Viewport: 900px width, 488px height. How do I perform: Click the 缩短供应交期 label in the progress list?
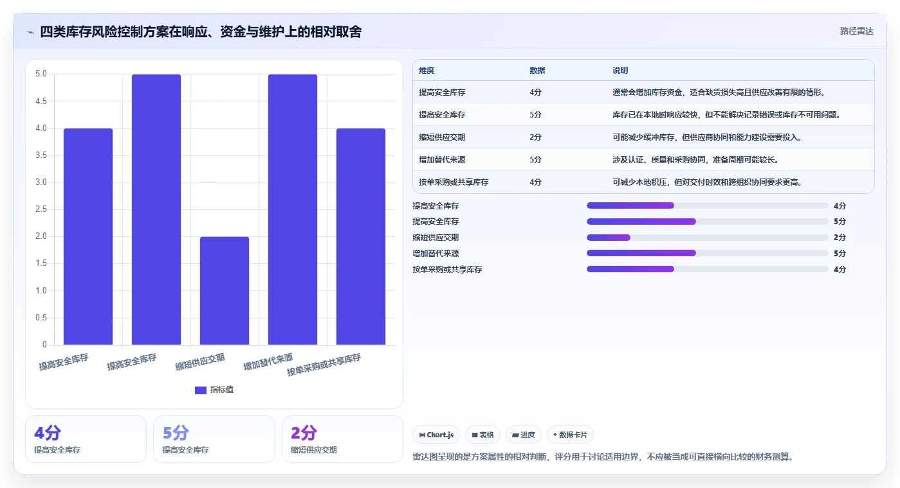[x=436, y=238]
